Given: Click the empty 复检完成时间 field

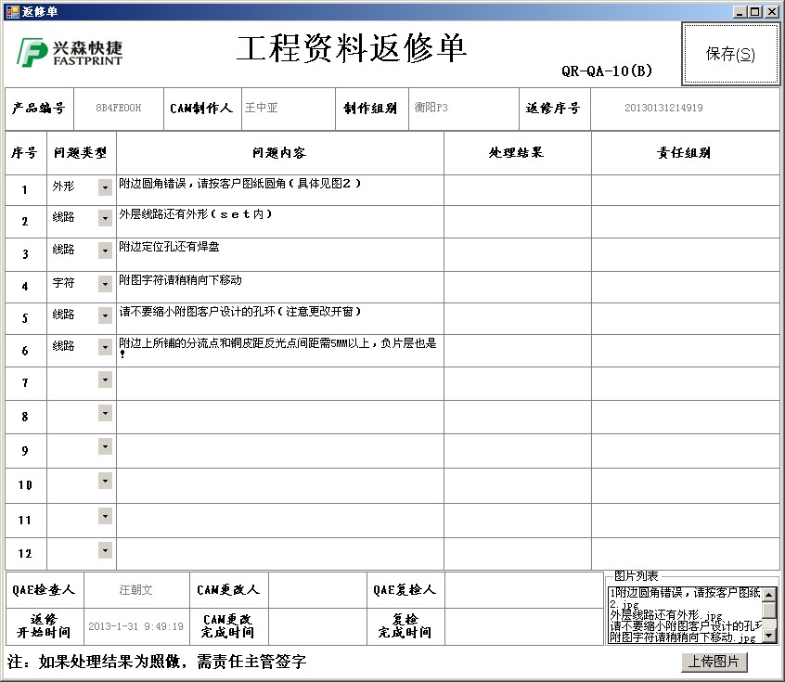Looking at the screenshot, I should pyautogui.click(x=523, y=626).
